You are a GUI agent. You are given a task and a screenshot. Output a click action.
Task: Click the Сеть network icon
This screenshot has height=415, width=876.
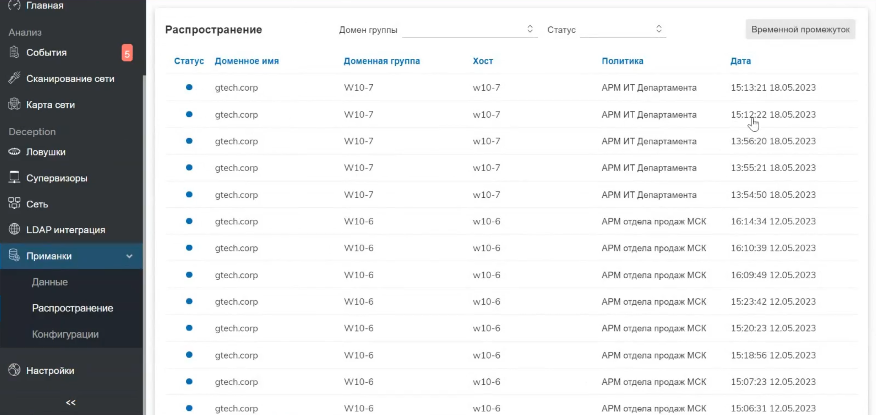tap(14, 204)
